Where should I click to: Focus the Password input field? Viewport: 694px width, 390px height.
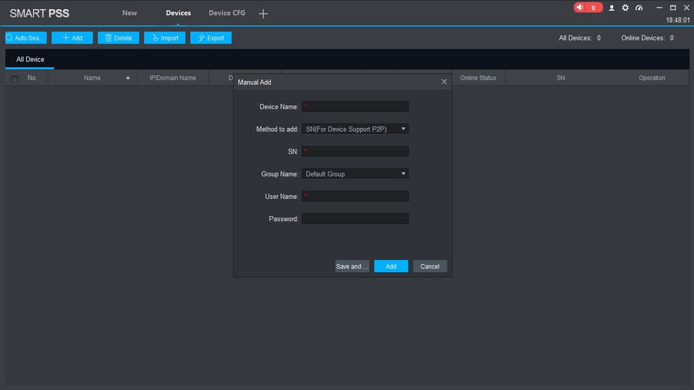[355, 219]
